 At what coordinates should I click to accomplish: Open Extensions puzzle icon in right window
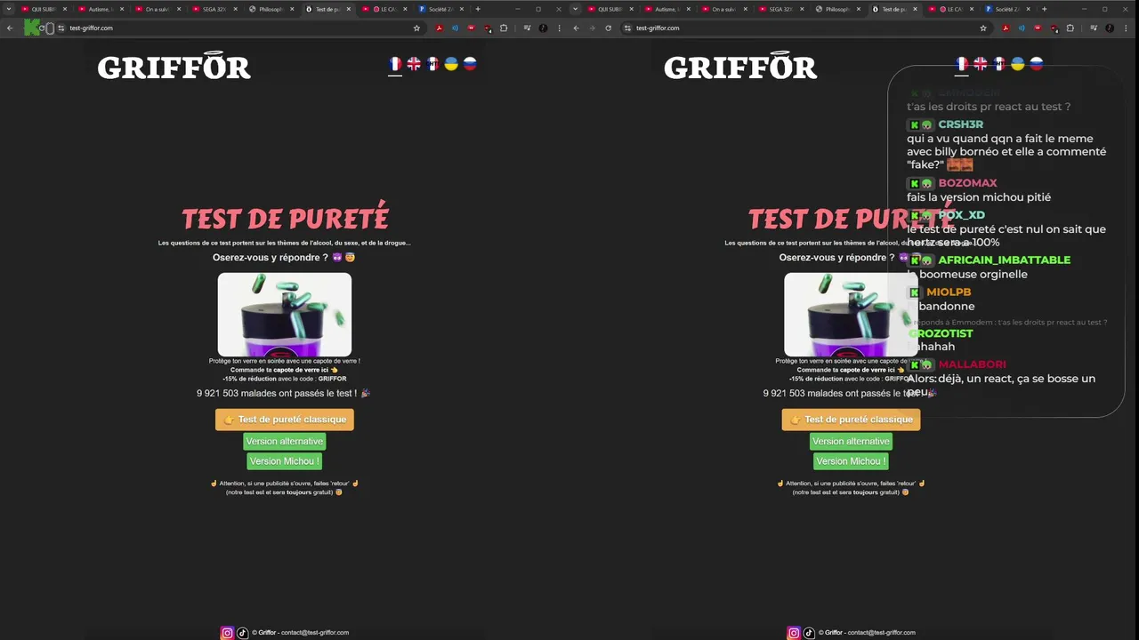1070,28
